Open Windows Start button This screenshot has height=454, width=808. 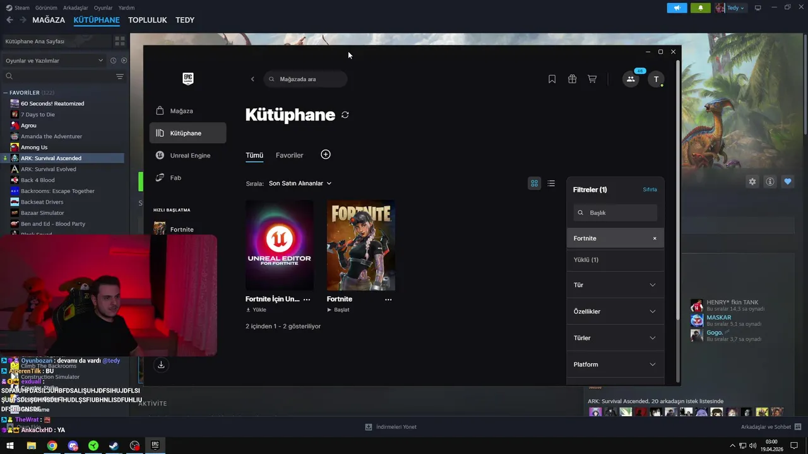[10, 446]
